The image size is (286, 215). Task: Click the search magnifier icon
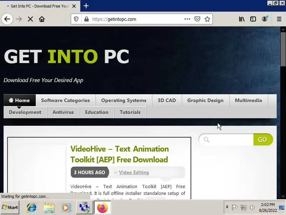coord(206,139)
